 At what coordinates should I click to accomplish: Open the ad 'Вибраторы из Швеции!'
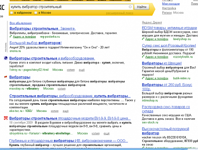(x=162, y=63)
